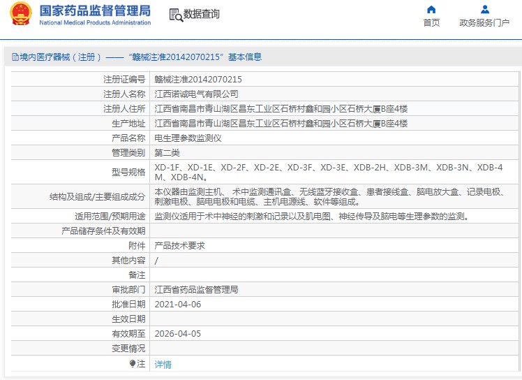Screen dimensions: 522x380
Task: Select approval date 2021-04-06
Action: click(x=178, y=305)
